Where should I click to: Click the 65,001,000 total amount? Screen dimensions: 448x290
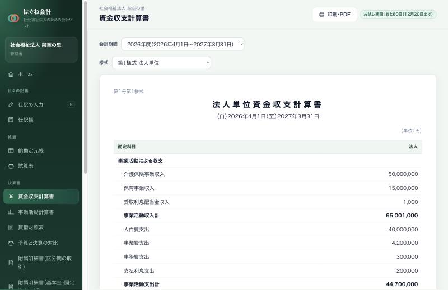(402, 216)
